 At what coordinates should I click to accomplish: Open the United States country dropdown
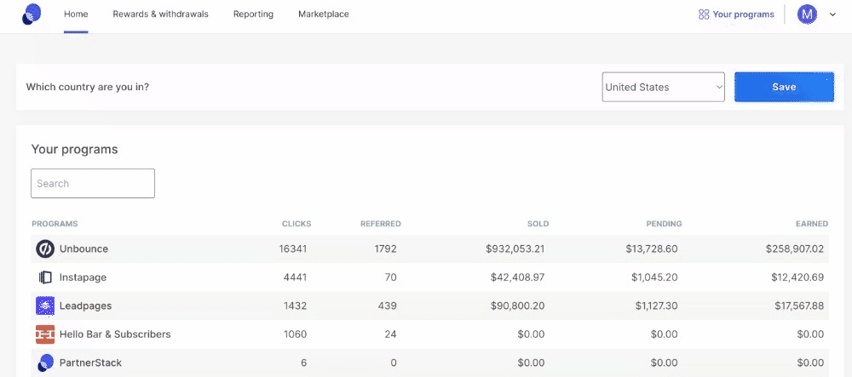pos(663,87)
